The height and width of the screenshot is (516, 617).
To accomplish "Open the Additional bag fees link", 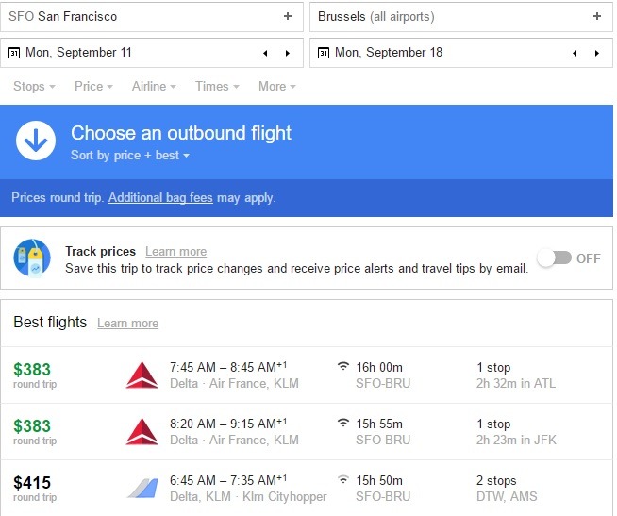I will (160, 197).
